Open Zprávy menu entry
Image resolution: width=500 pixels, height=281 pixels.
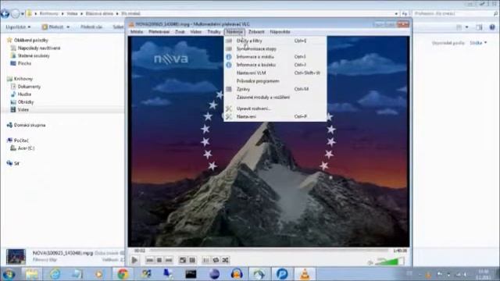tap(275, 89)
